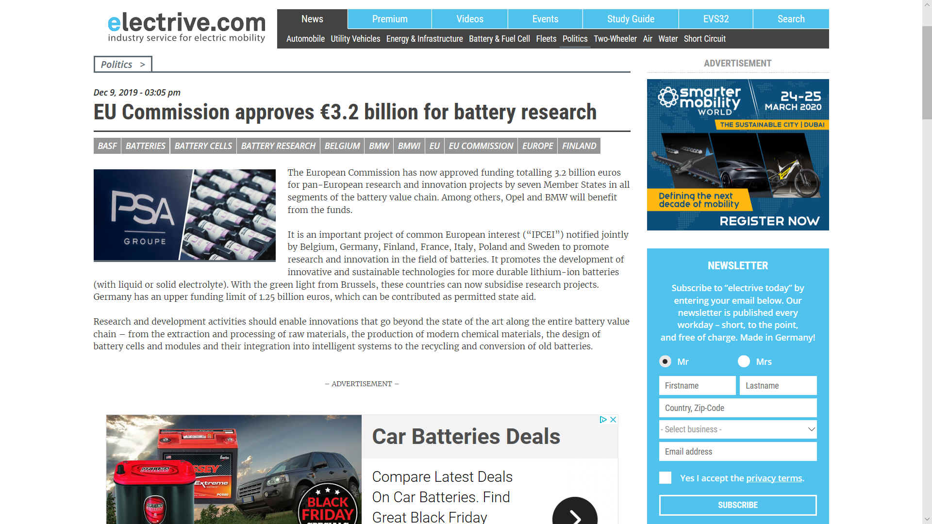Image resolution: width=932 pixels, height=524 pixels.
Task: Open the privacy terms link
Action: [774, 478]
